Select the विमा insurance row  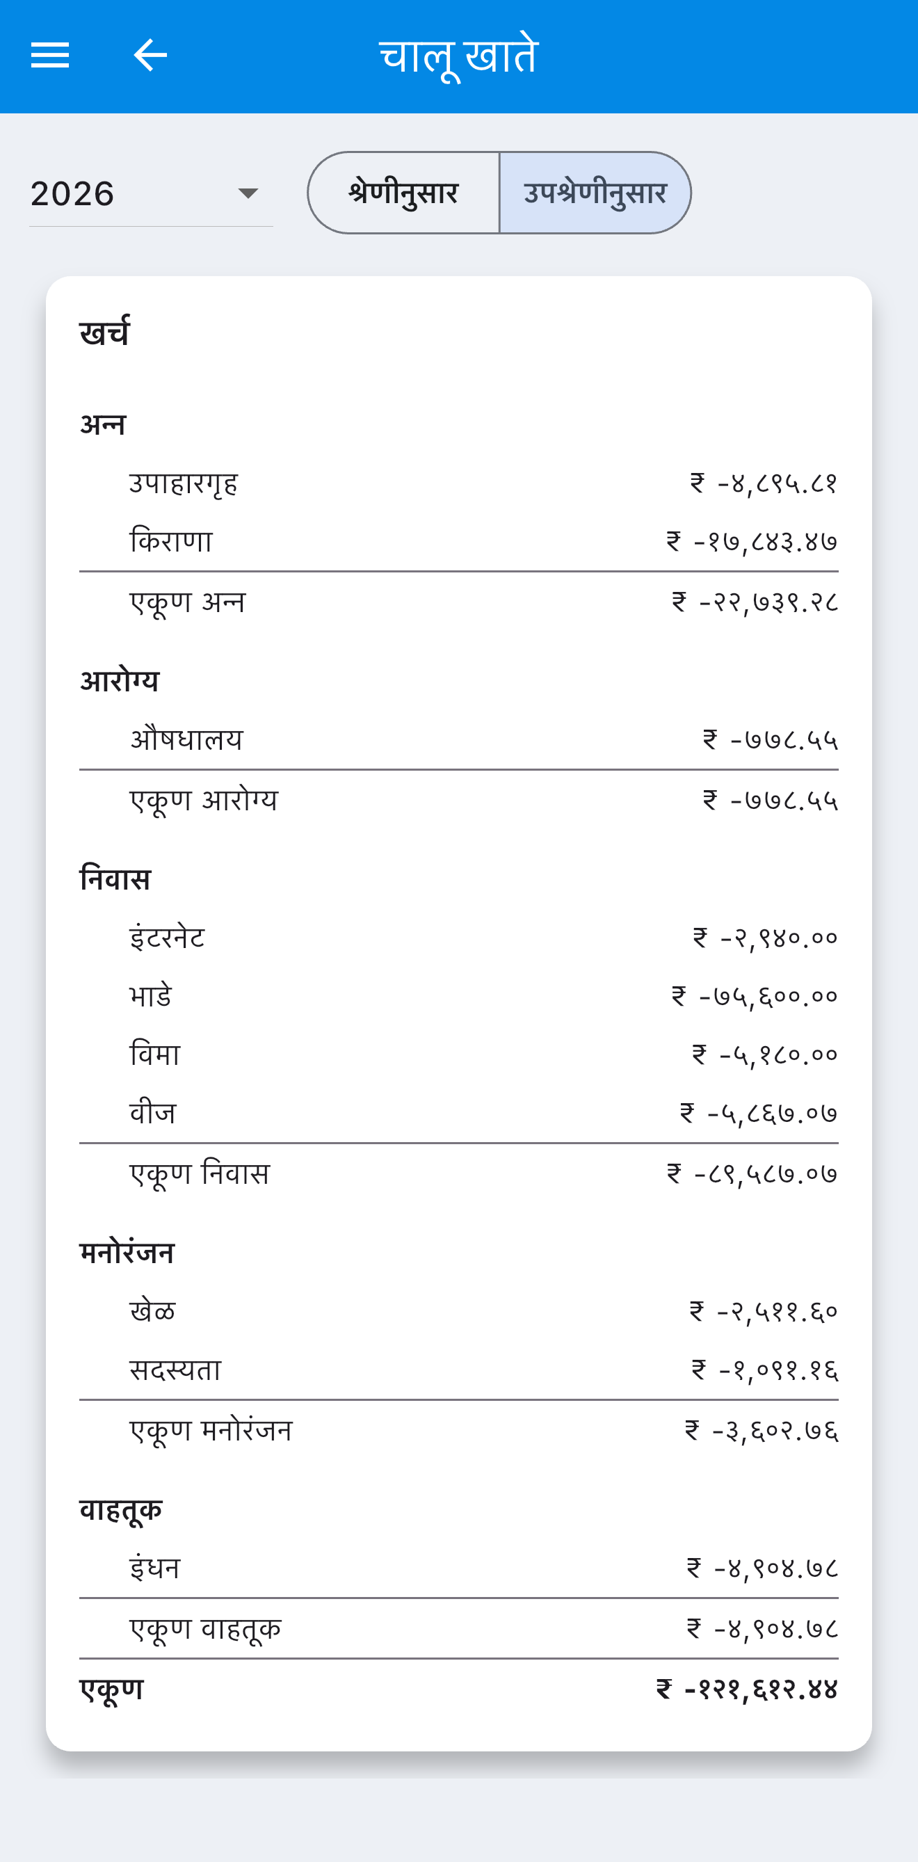coord(459,1055)
